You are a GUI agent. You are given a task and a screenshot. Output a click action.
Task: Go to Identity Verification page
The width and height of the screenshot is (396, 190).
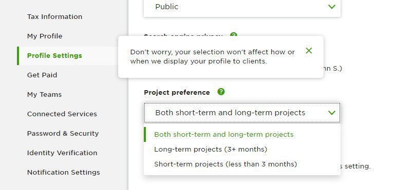(62, 153)
